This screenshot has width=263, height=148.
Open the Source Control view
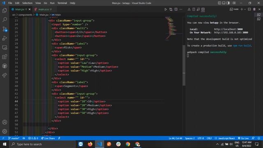5,29
